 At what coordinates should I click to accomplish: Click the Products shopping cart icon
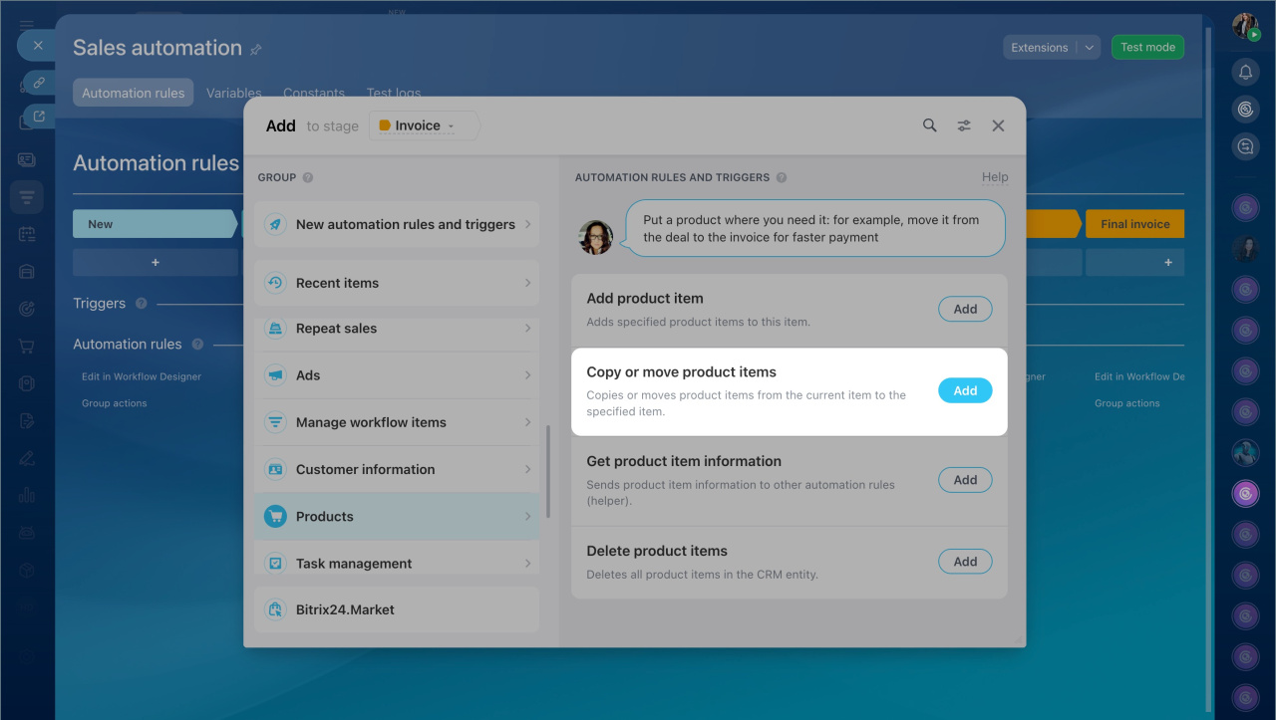[275, 516]
